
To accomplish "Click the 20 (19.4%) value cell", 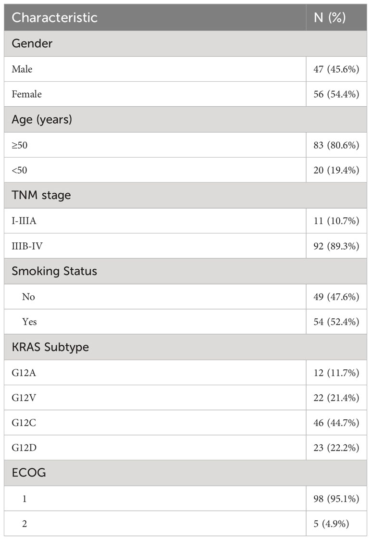I will tap(336, 170).
